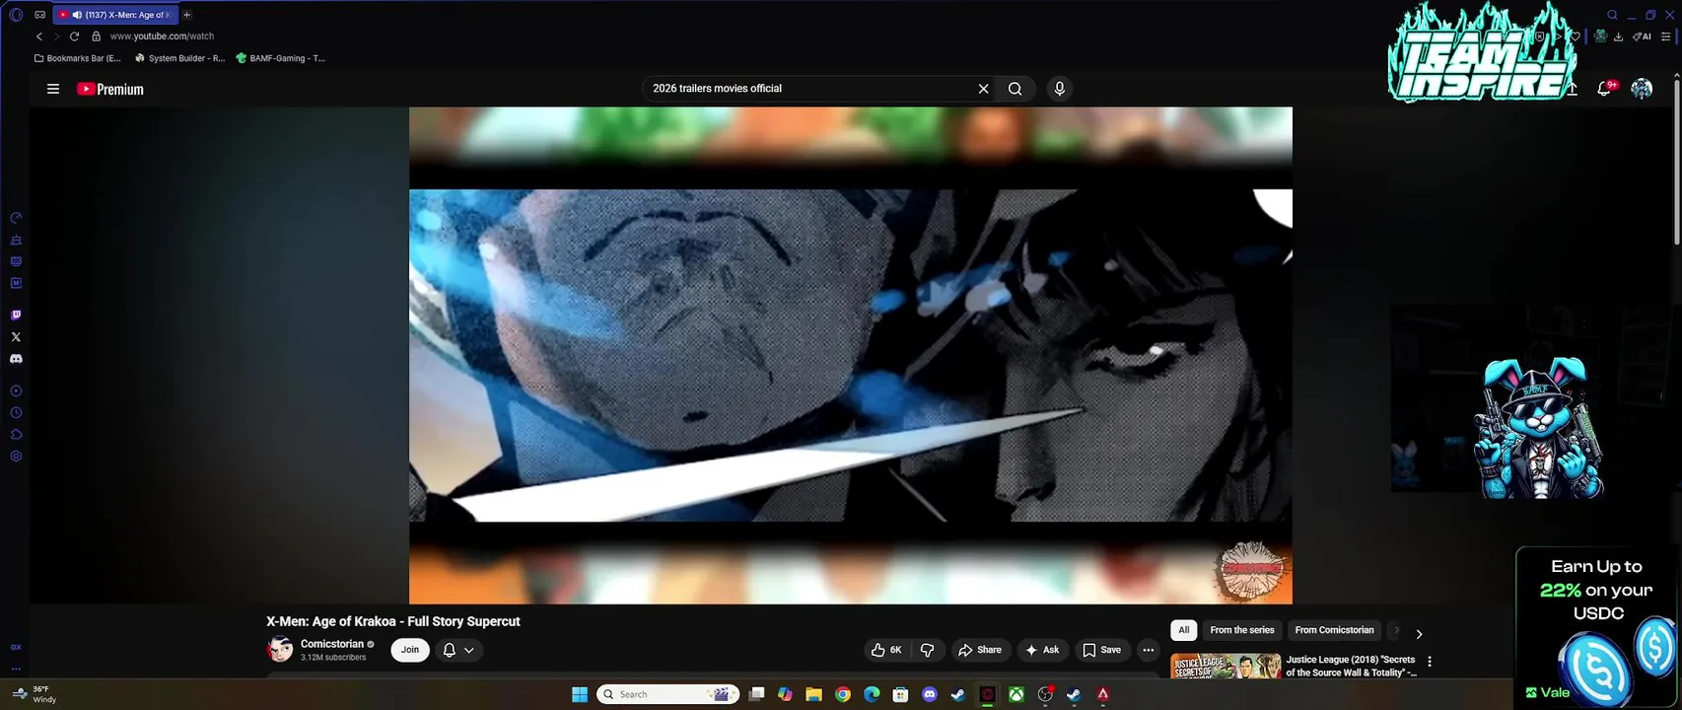Open Comicstorian channel name link
This screenshot has height=710, width=1682.
coord(332,644)
